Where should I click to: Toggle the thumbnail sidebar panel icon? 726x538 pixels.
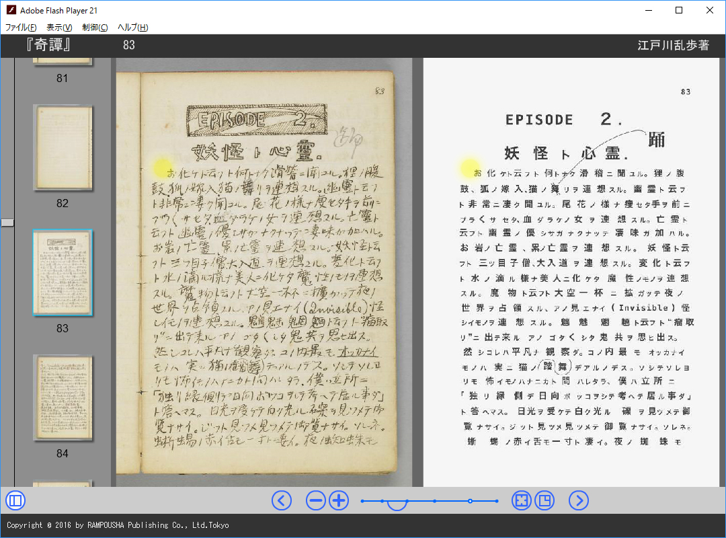(15, 500)
